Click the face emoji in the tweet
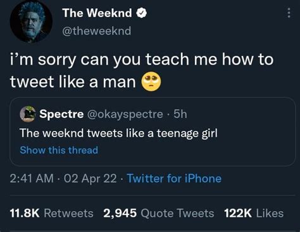The height and width of the screenshot is (232, 300). [x=151, y=82]
